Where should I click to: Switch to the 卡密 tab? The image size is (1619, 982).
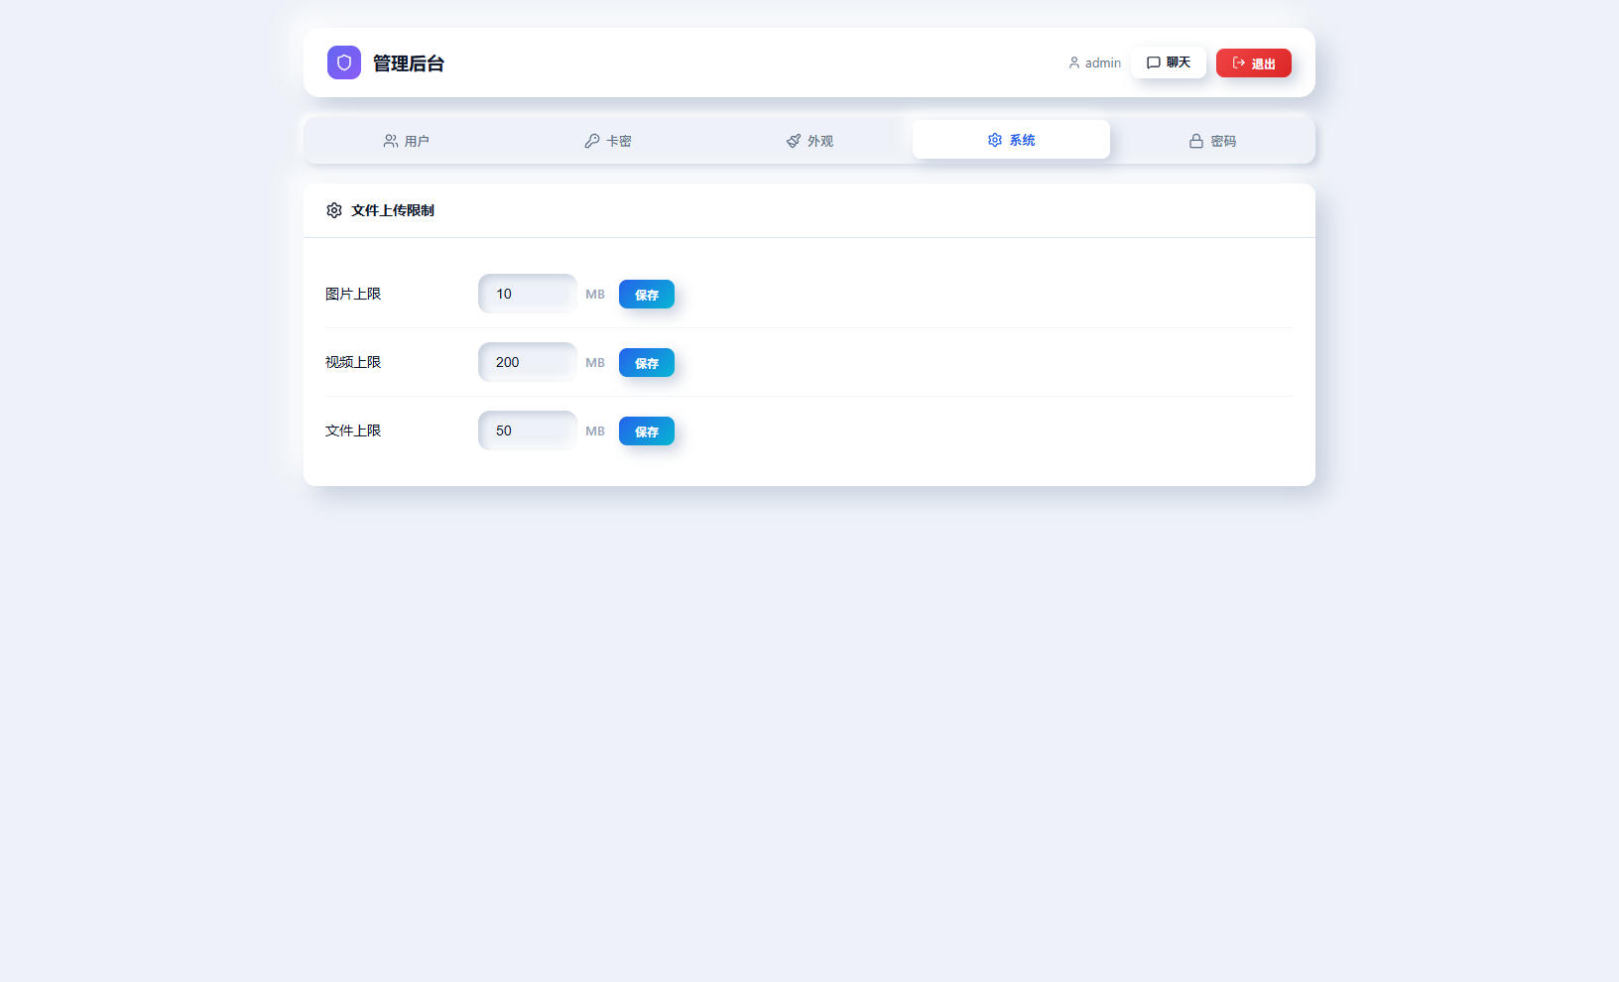[607, 141]
